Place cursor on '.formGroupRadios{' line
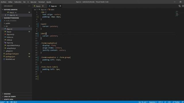 pos(49,43)
